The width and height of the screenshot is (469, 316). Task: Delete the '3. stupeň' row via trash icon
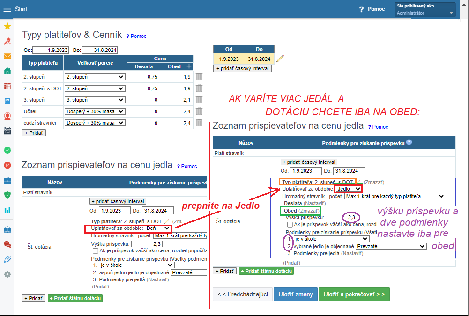pyautogui.click(x=199, y=100)
